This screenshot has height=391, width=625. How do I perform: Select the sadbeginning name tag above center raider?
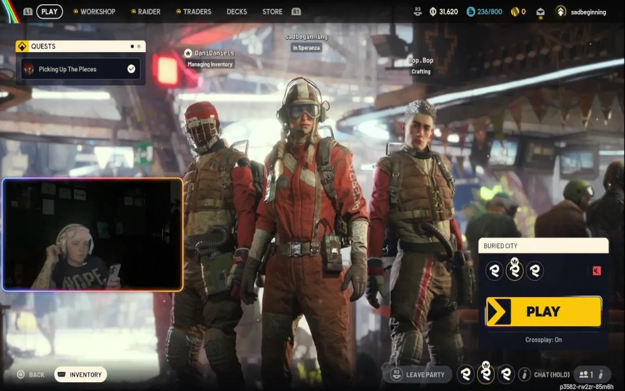point(307,37)
